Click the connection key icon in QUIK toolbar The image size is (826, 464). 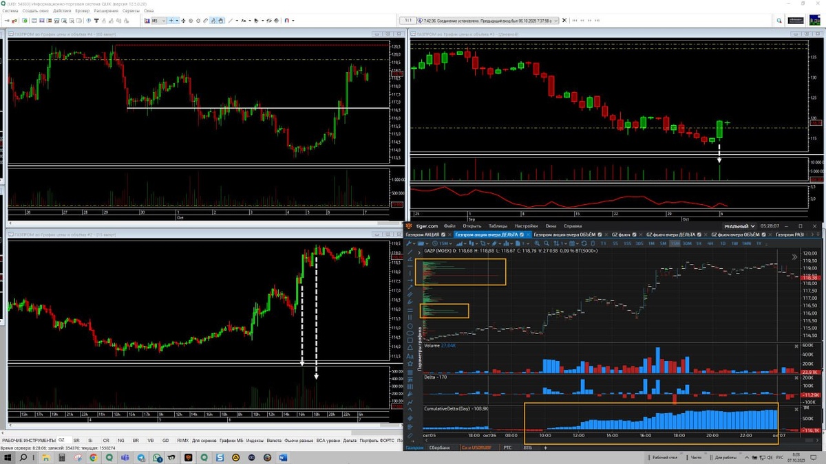(x=7, y=21)
